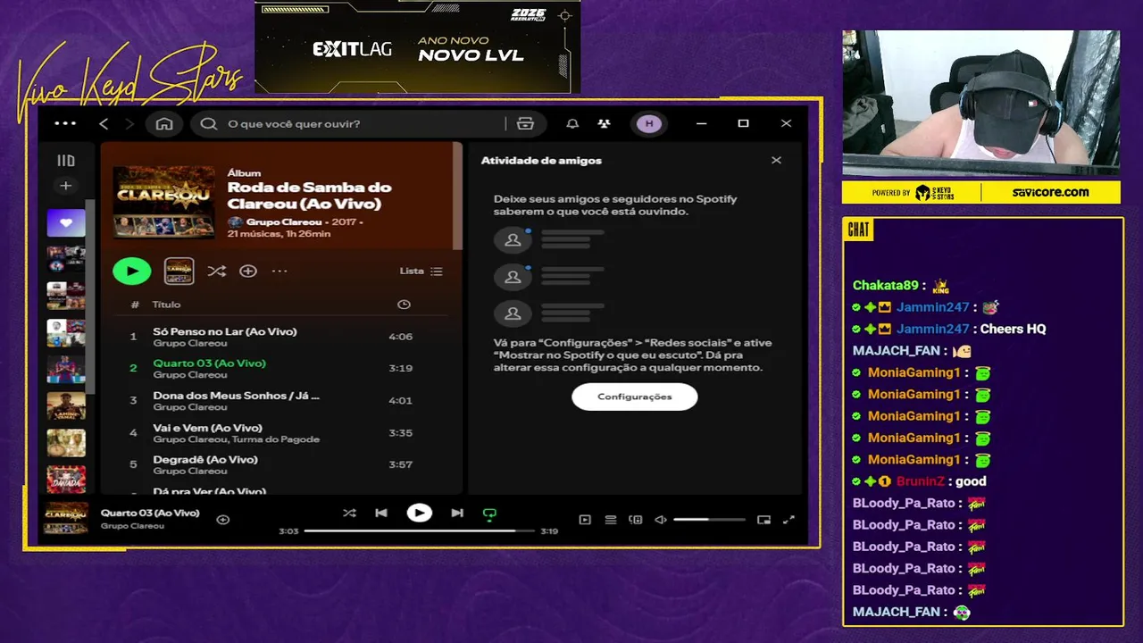The width and height of the screenshot is (1143, 643).
Task: Toggle shuffle in the player bar
Action: click(x=349, y=513)
